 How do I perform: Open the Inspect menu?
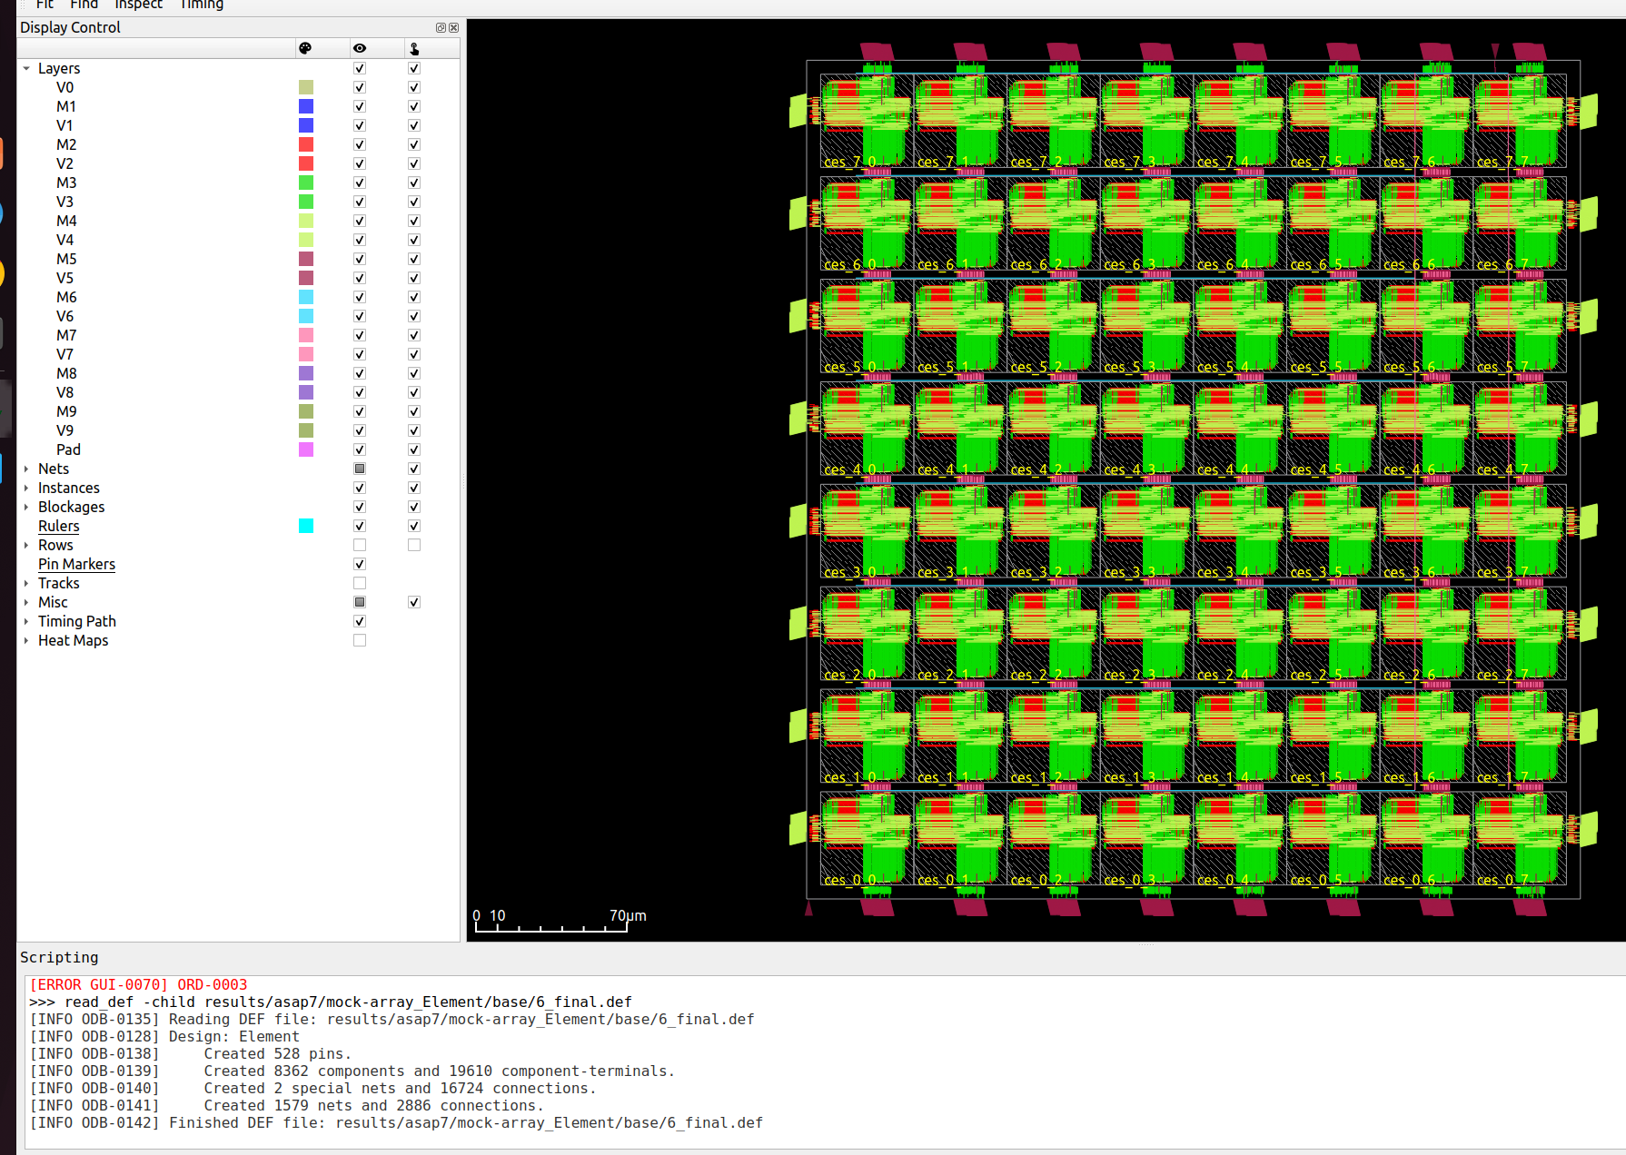(x=138, y=5)
